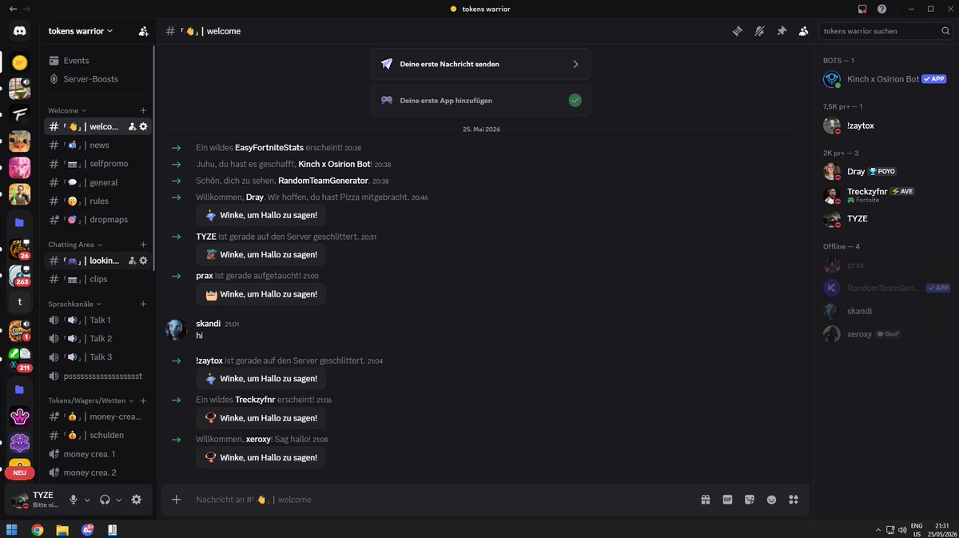Open the sticker picker icon
The width and height of the screenshot is (959, 538).
(x=750, y=500)
